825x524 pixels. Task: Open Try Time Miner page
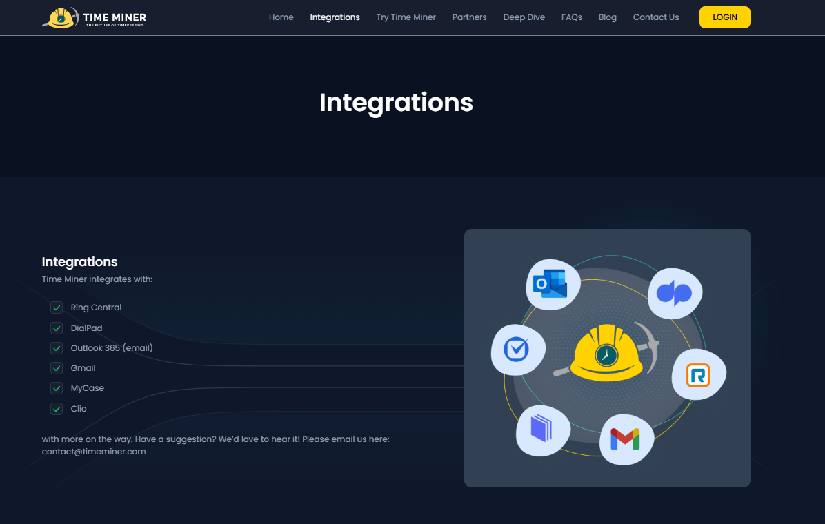406,17
